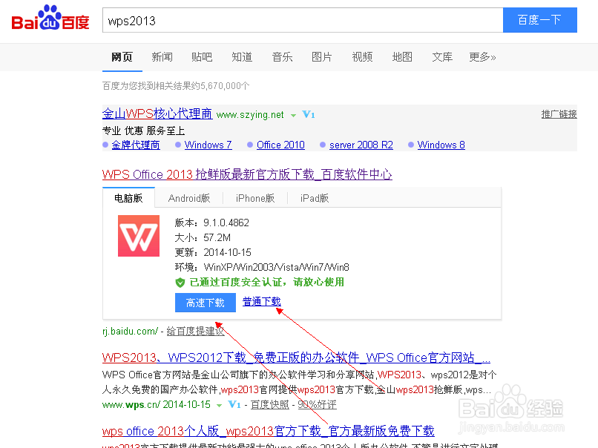Click the WPS Office app icon
The image size is (598, 448).
pyautogui.click(x=139, y=236)
